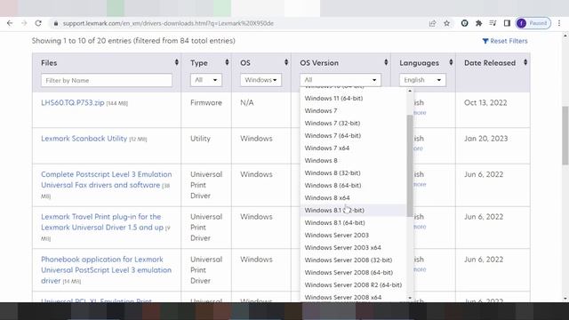Screen dimensions: 569x320
Task: Open the Type filter dropdown
Action: click(205, 80)
